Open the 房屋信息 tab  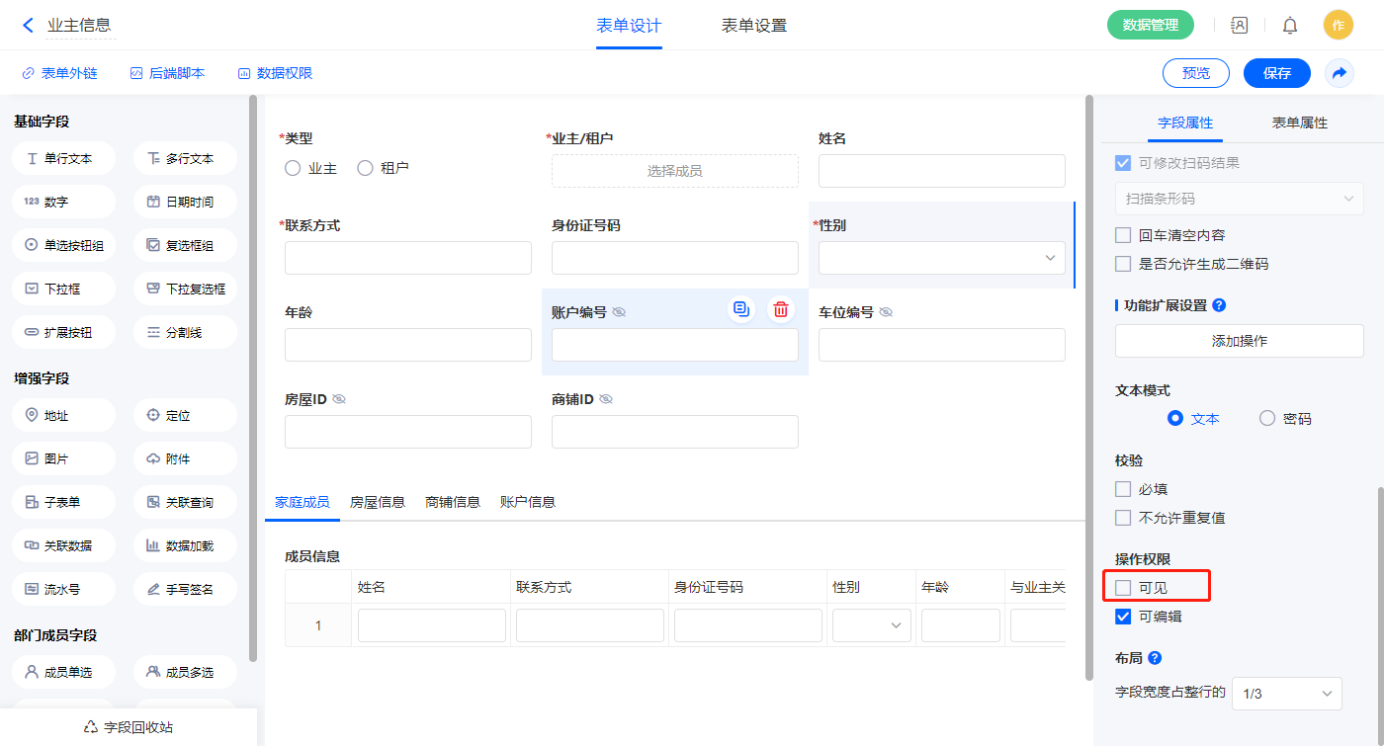(x=378, y=502)
